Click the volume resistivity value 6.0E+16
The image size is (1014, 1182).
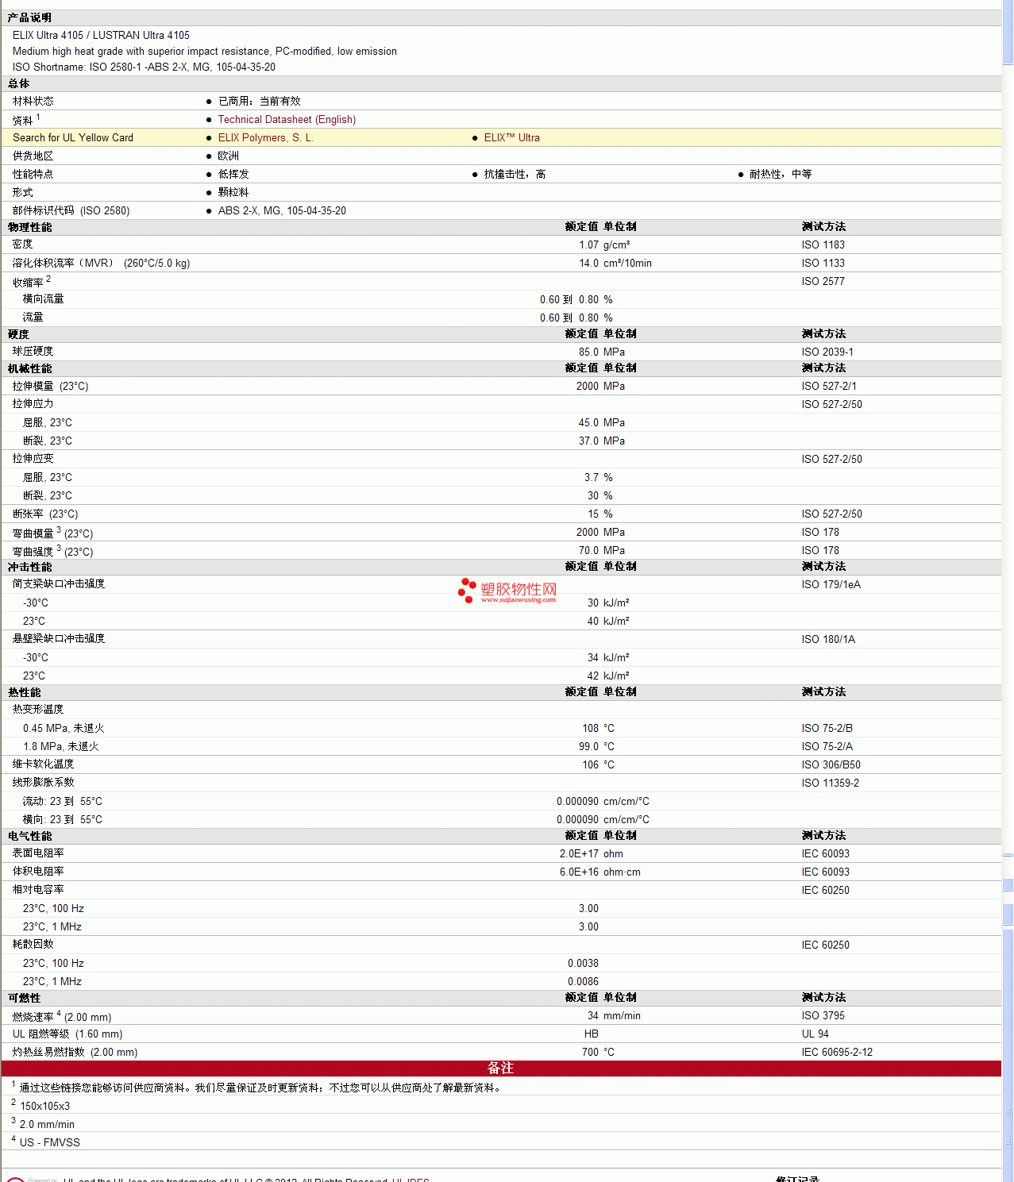pos(579,872)
